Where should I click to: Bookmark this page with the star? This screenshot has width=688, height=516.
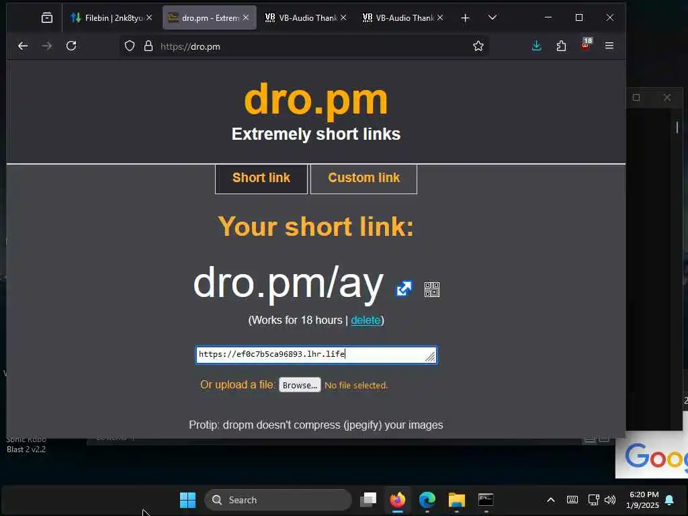pos(478,46)
